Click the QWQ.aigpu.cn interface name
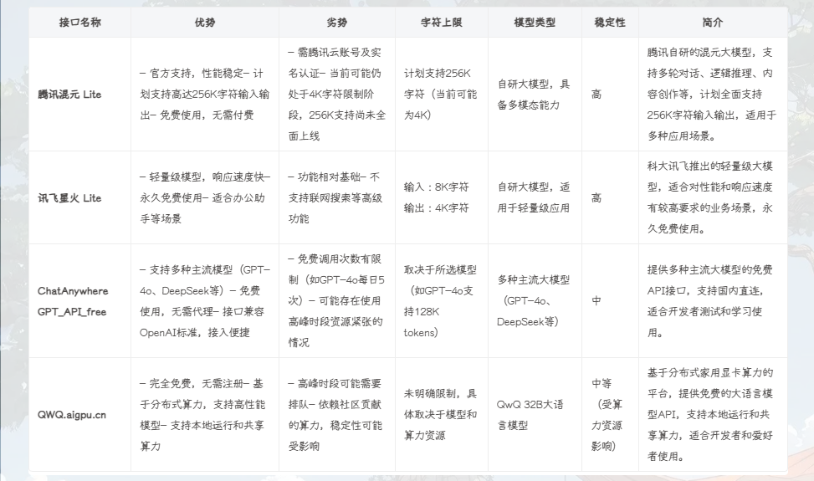Image resolution: width=814 pixels, height=481 pixels. pyautogui.click(x=72, y=414)
